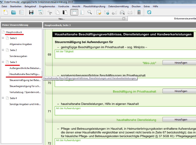196x145 pixels.
Task: Cut selection with the scissors icon
Action: (50, 12)
